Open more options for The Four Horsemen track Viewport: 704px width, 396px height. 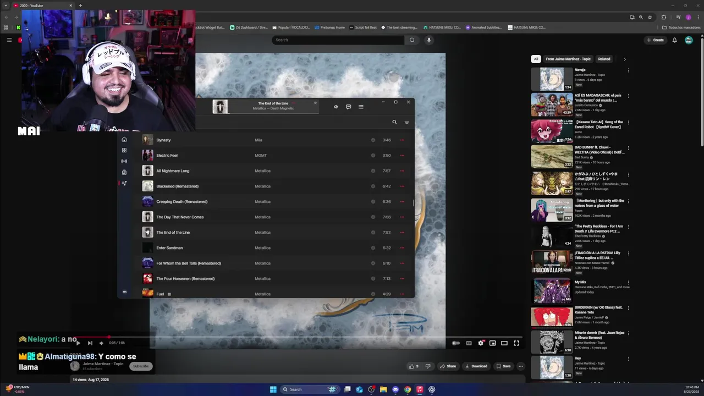pyautogui.click(x=402, y=279)
